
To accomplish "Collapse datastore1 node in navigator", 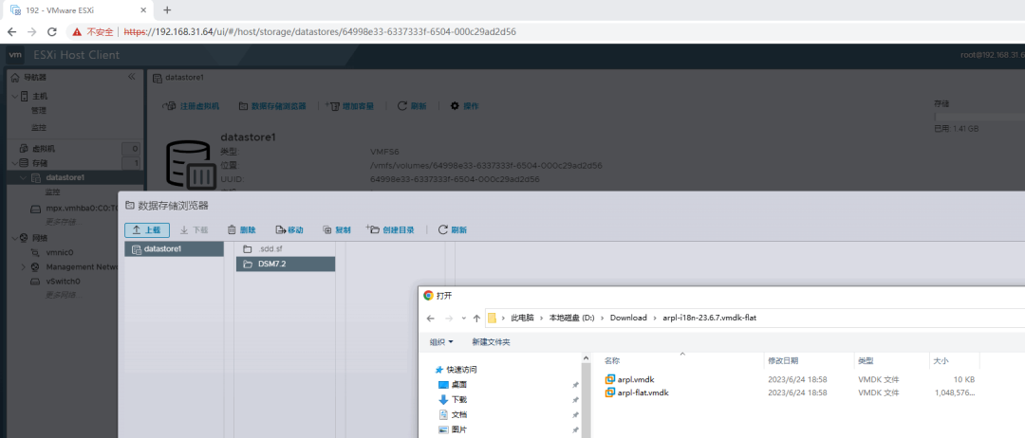I will 24,177.
